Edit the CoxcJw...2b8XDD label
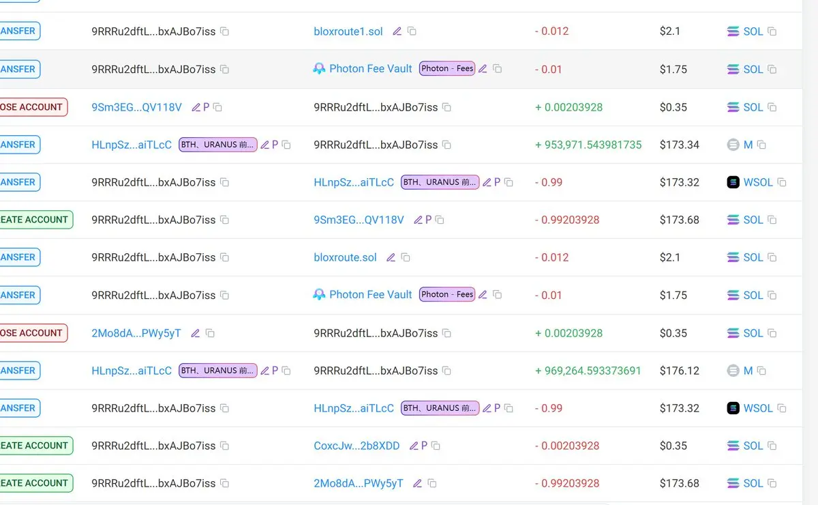The width and height of the screenshot is (818, 505). pyautogui.click(x=414, y=446)
